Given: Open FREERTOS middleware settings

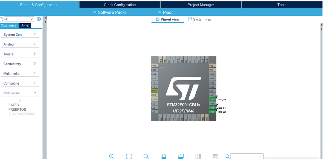Looking at the screenshot, I should (x=17, y=109).
